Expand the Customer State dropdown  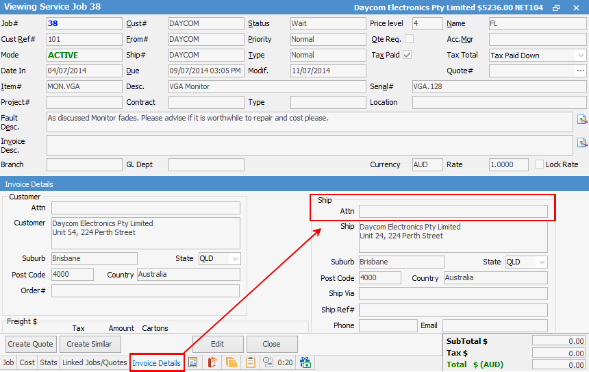pyautogui.click(x=235, y=258)
